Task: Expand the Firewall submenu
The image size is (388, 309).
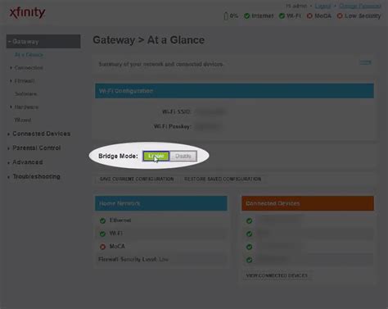Action: (x=22, y=81)
